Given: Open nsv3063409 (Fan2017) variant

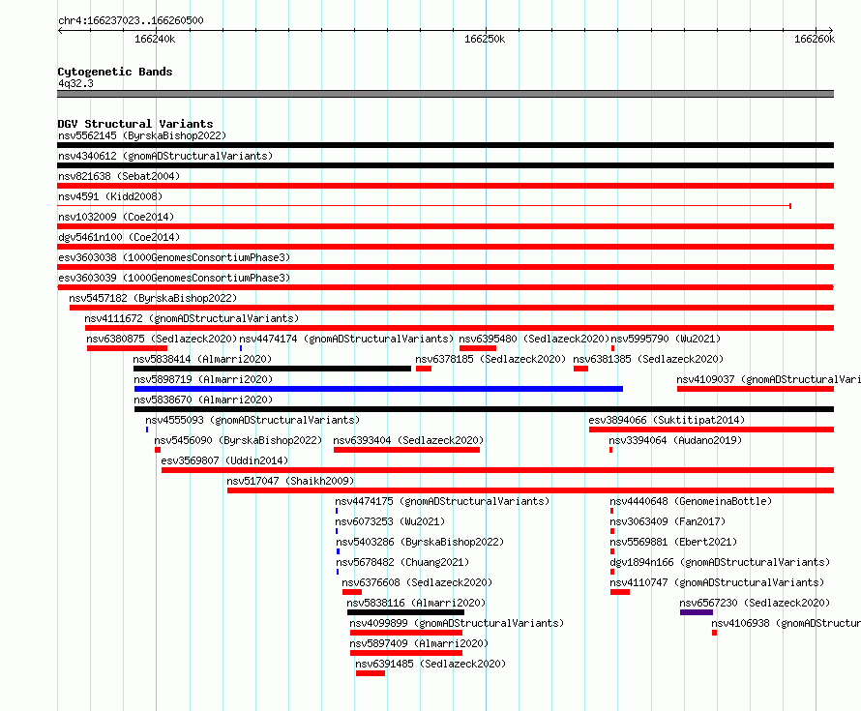Looking at the screenshot, I should coord(668,521).
